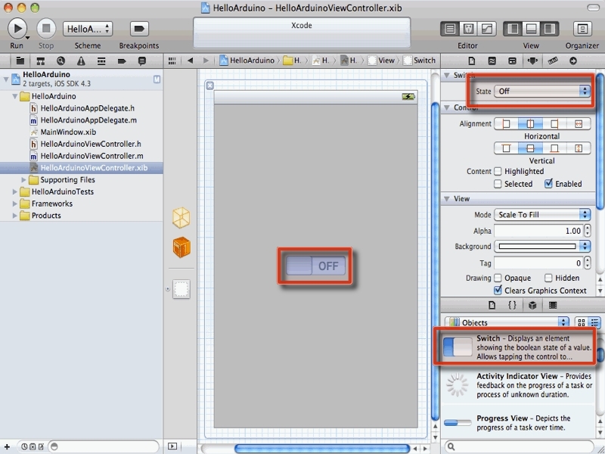Select the First Responder orange cube
605x454 pixels.
(x=181, y=247)
